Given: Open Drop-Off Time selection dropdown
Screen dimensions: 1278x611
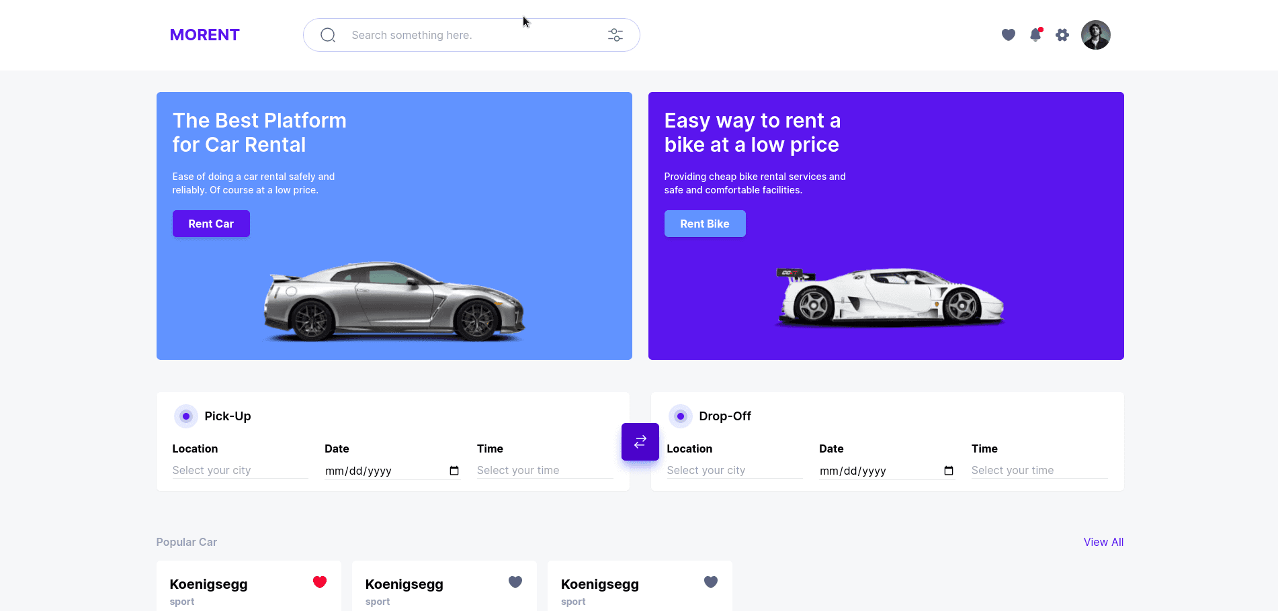Looking at the screenshot, I should (x=1039, y=471).
